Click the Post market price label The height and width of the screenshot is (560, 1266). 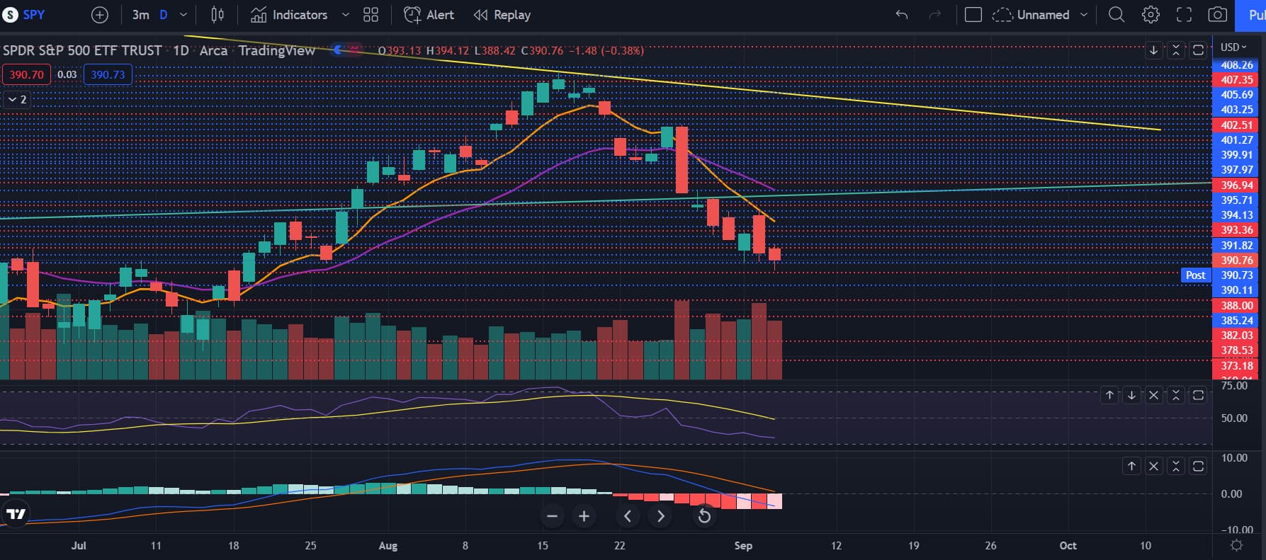[x=1196, y=275]
